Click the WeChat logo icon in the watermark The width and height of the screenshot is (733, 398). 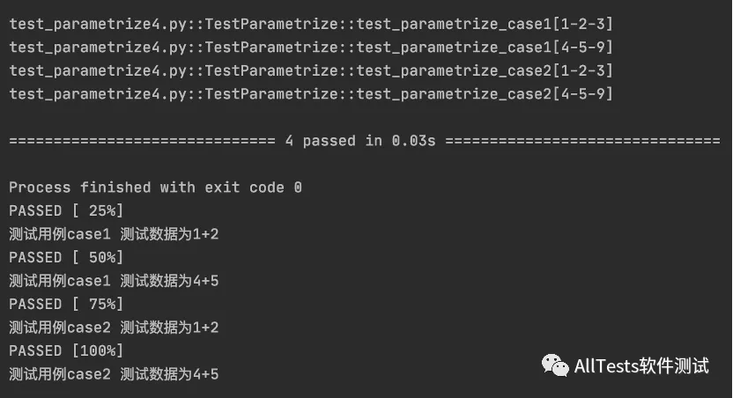coord(555,365)
